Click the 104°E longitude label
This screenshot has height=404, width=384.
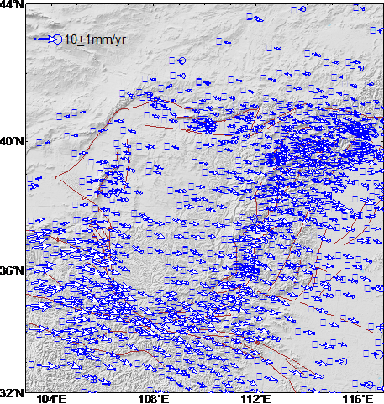(52, 399)
